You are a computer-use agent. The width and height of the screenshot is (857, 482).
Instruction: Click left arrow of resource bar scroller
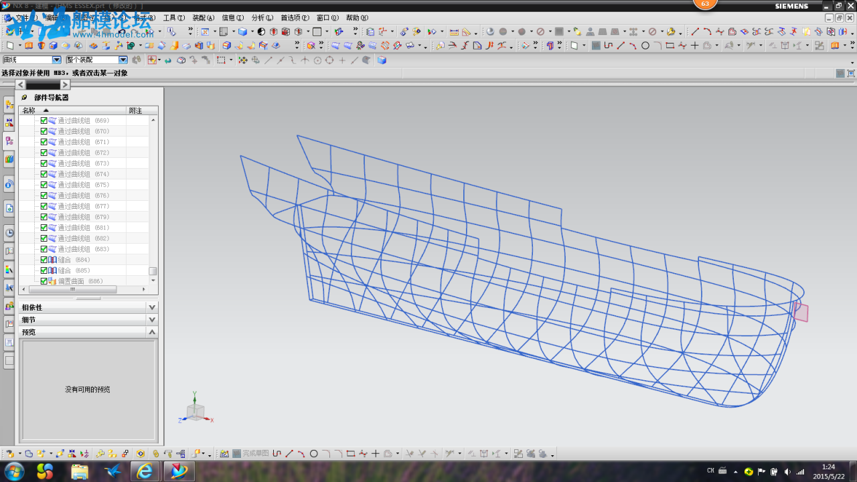[20, 84]
